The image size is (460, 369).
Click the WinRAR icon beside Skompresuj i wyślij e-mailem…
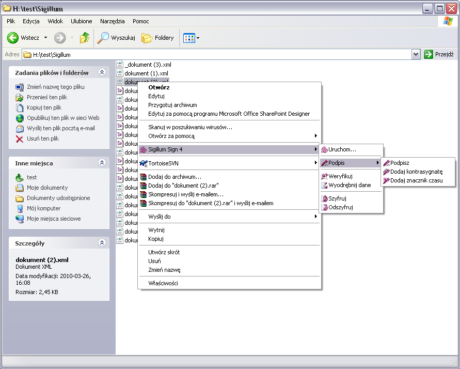(x=143, y=194)
